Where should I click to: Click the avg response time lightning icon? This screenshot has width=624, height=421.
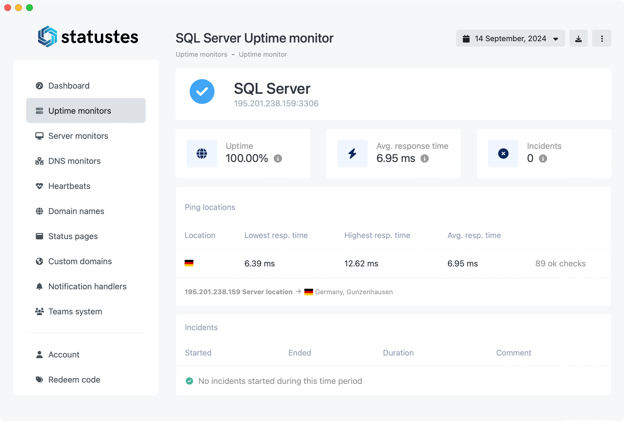point(352,153)
